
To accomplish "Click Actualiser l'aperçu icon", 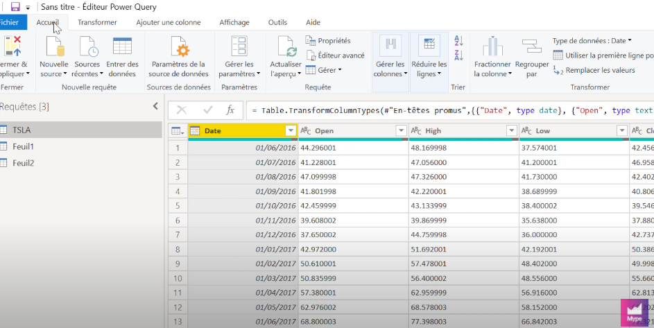I will (x=287, y=46).
